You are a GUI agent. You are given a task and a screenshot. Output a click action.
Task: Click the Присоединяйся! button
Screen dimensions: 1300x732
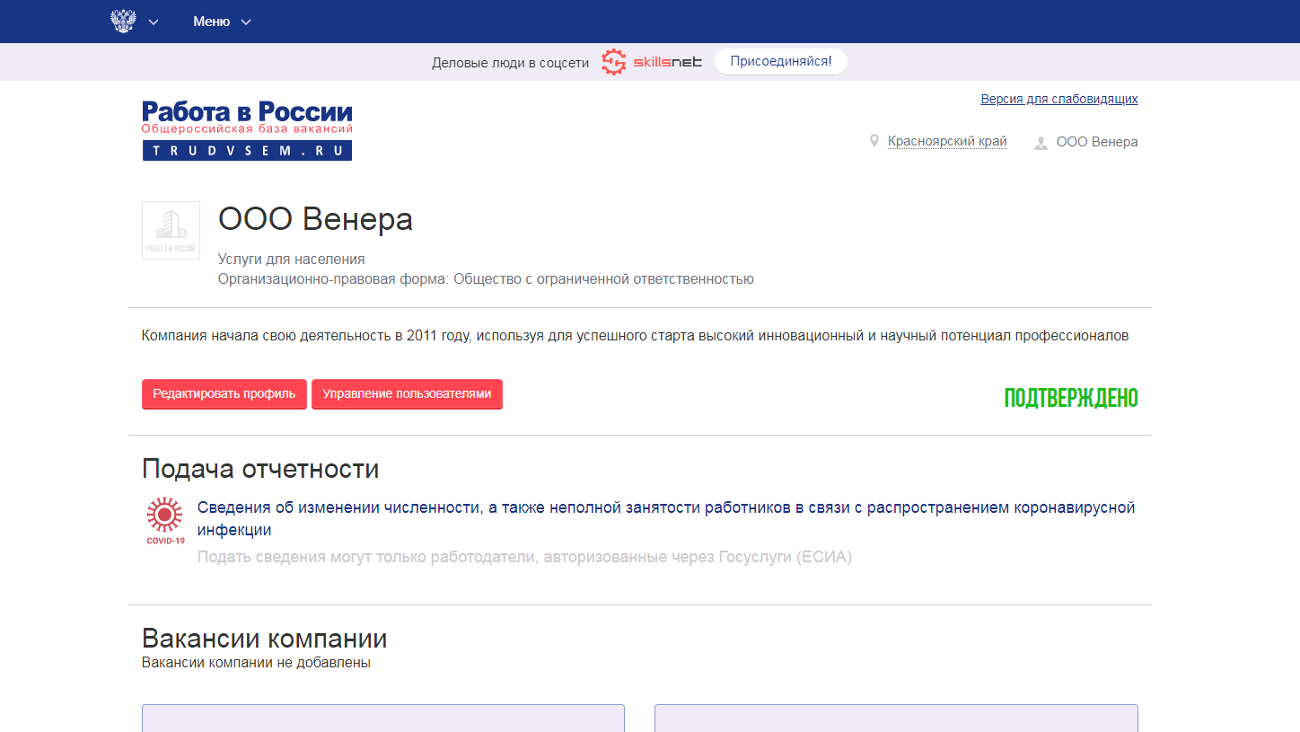(781, 62)
